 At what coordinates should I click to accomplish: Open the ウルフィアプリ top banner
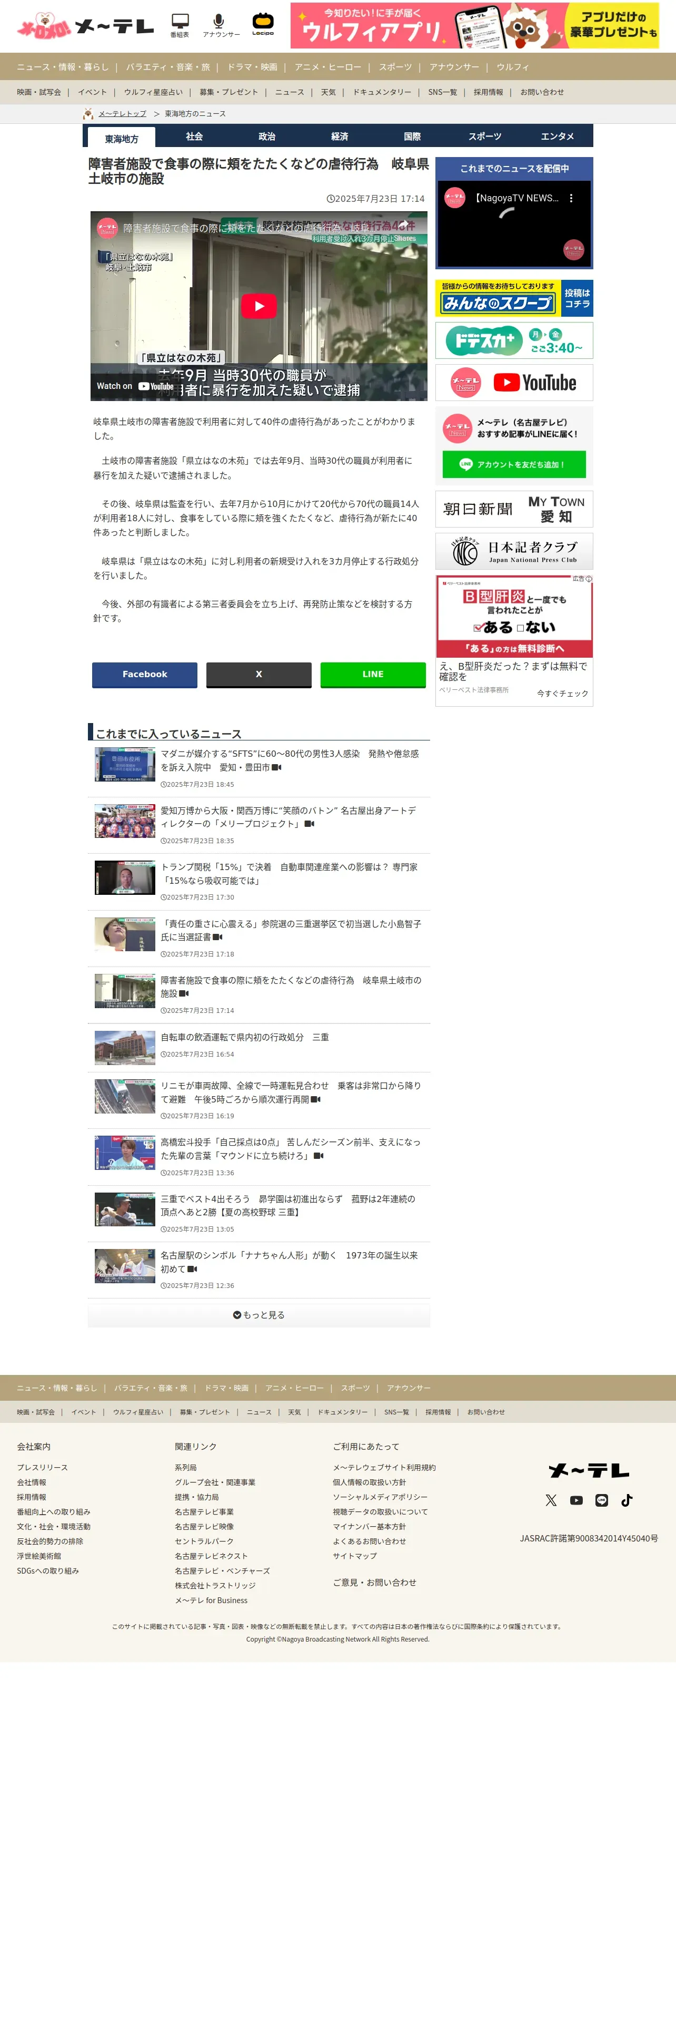pyautogui.click(x=474, y=25)
